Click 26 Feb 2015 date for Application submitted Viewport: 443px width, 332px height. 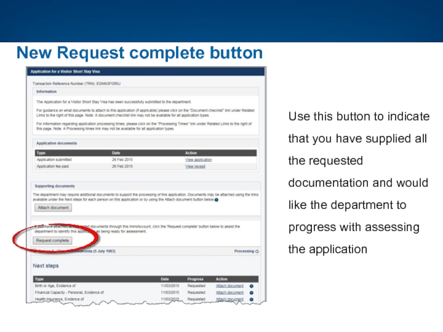(x=122, y=160)
